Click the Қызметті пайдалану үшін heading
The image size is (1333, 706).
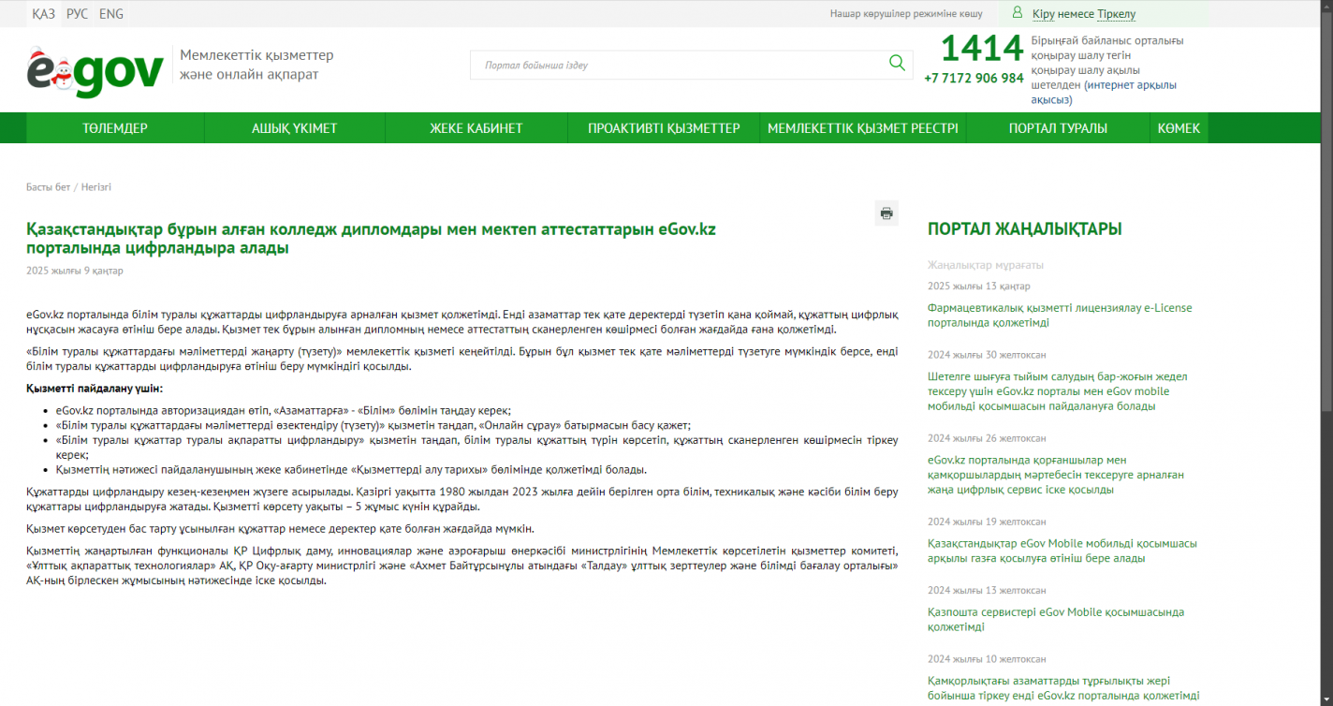tap(95, 389)
